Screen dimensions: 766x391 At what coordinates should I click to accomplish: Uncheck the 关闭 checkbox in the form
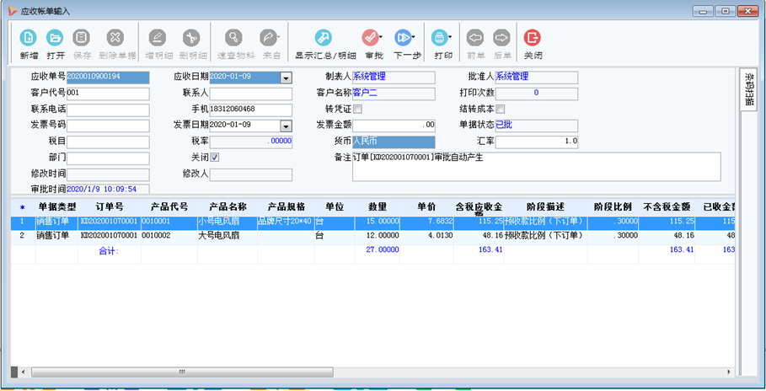[214, 158]
